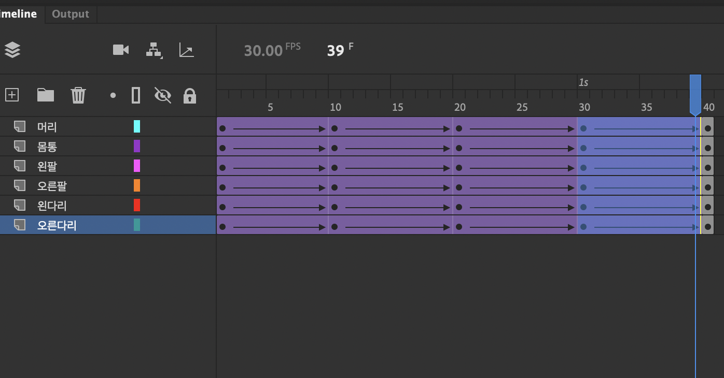The height and width of the screenshot is (378, 724).
Task: Open the layer view stack icon
Action: (x=12, y=50)
